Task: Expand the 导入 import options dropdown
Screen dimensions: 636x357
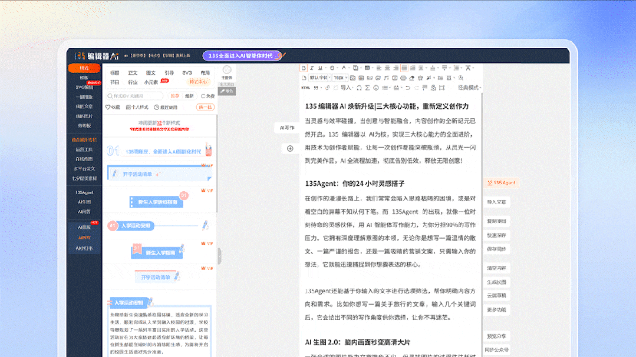Action: [348, 86]
